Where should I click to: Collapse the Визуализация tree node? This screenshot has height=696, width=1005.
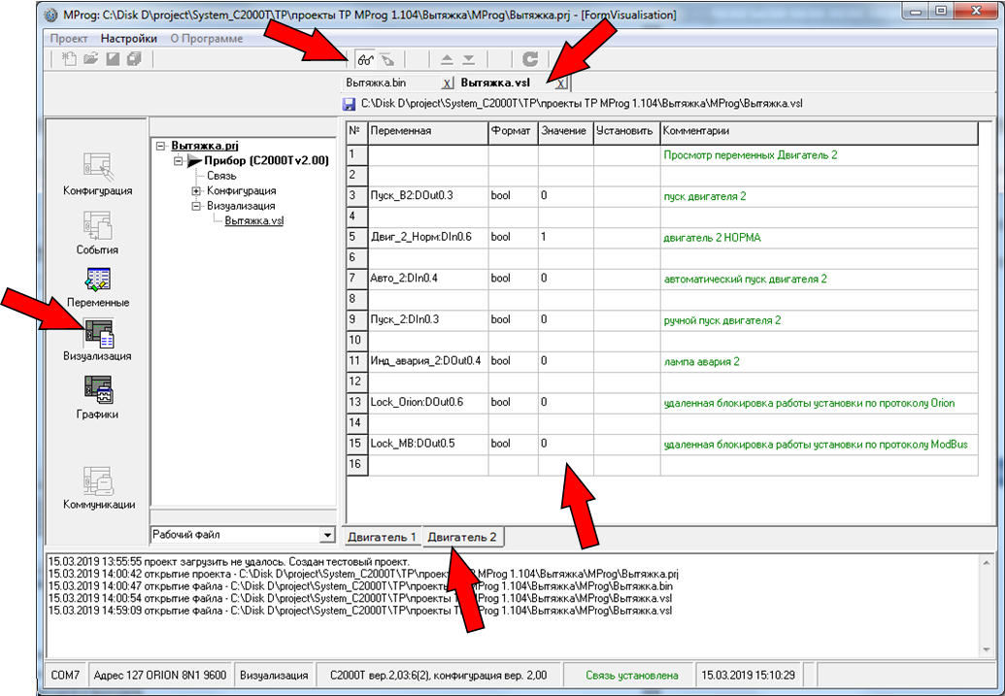point(196,206)
